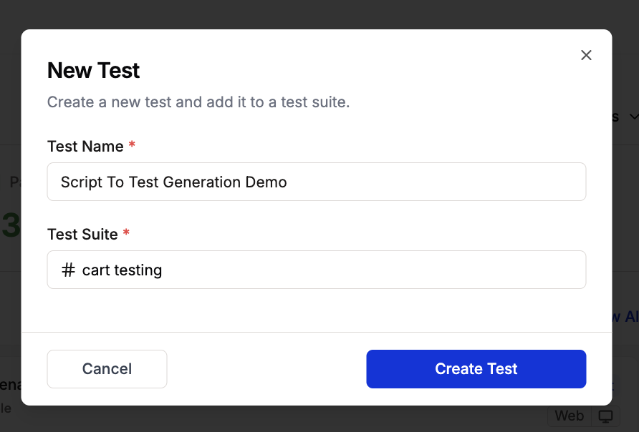The image size is (639, 432).
Task: Click the red asterisk beside Test Name
Action: (132, 146)
